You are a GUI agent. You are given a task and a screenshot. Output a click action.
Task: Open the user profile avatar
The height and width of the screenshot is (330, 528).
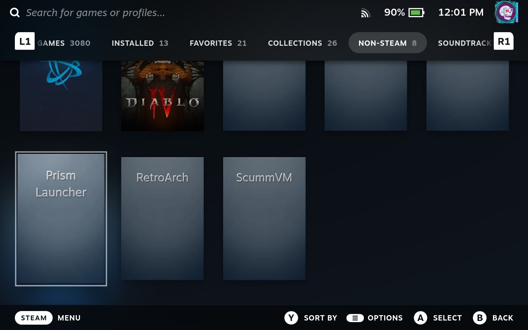tap(506, 12)
